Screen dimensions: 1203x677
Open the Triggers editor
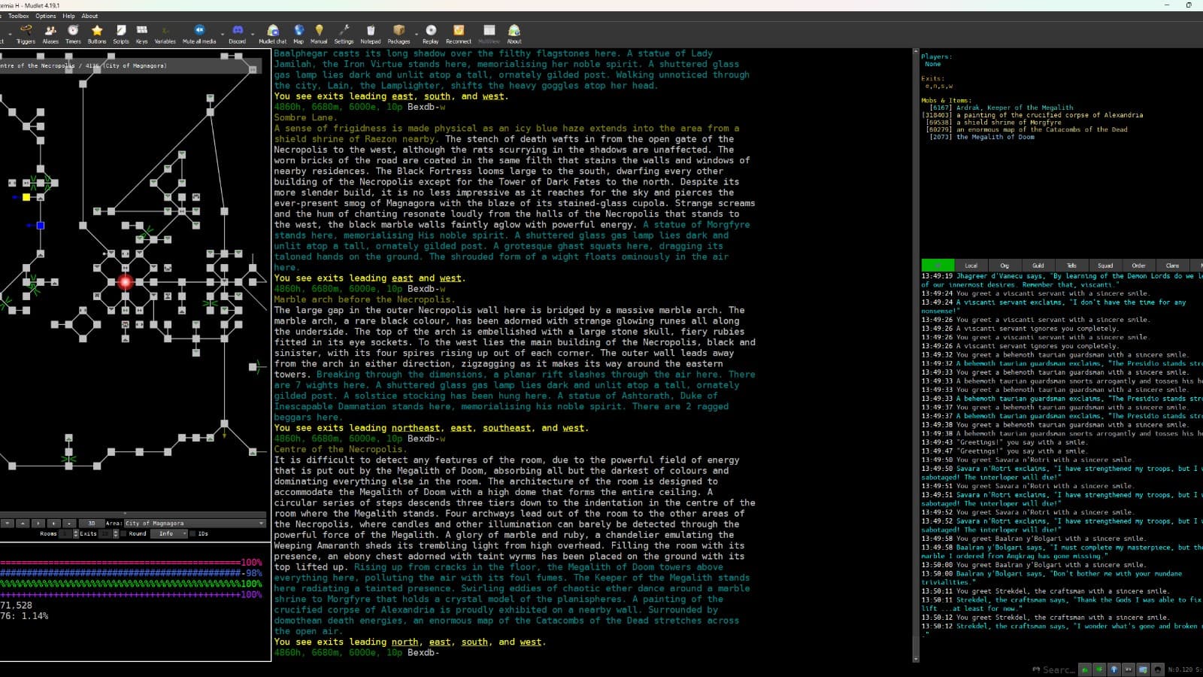click(x=26, y=34)
